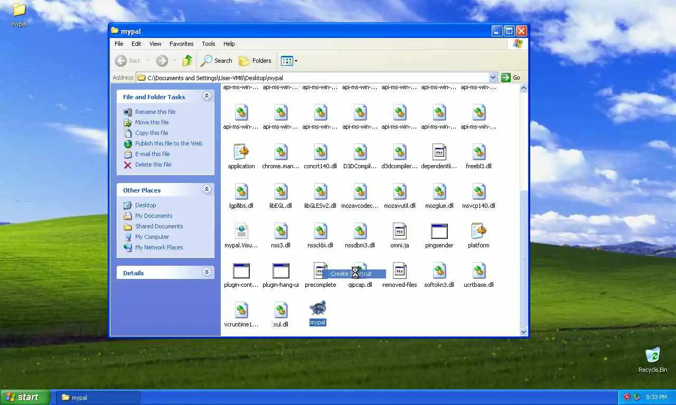Viewport: 676px width, 405px height.
Task: Open the Search toolbar button
Action: pos(217,61)
